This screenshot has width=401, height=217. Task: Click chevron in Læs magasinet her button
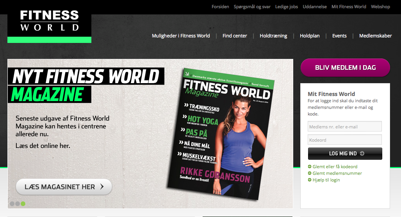point(102,187)
